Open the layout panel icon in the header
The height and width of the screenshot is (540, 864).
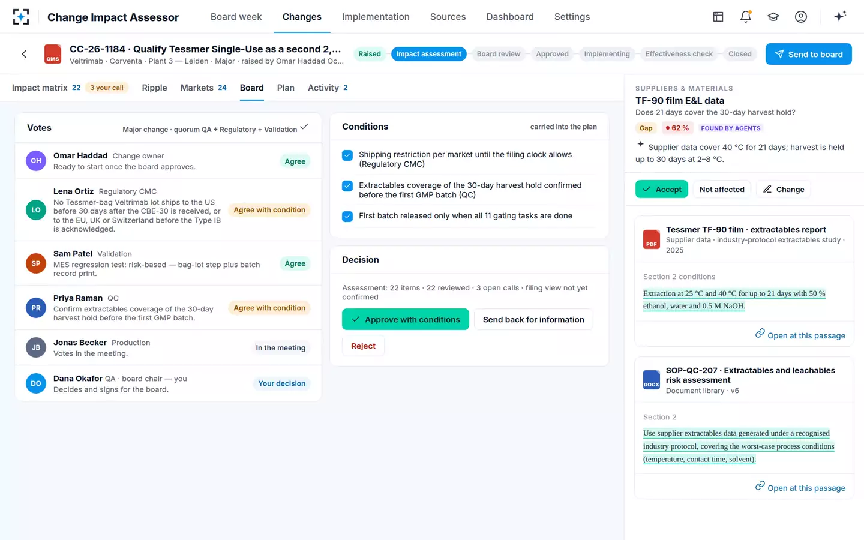[718, 17]
